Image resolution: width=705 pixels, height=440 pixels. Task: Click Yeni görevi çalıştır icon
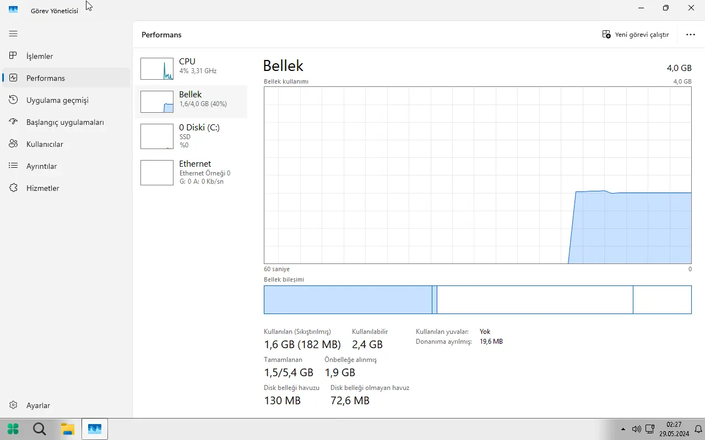(606, 35)
